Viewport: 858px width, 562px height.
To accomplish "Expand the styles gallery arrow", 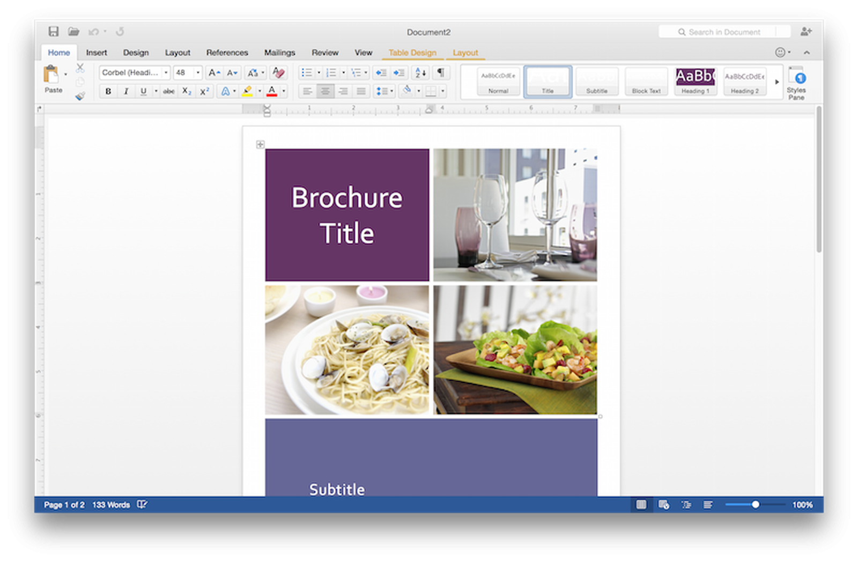I will click(x=776, y=82).
